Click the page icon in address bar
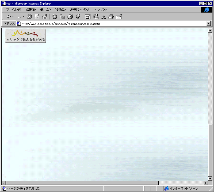This screenshot has height=192, width=214. click(x=19, y=24)
